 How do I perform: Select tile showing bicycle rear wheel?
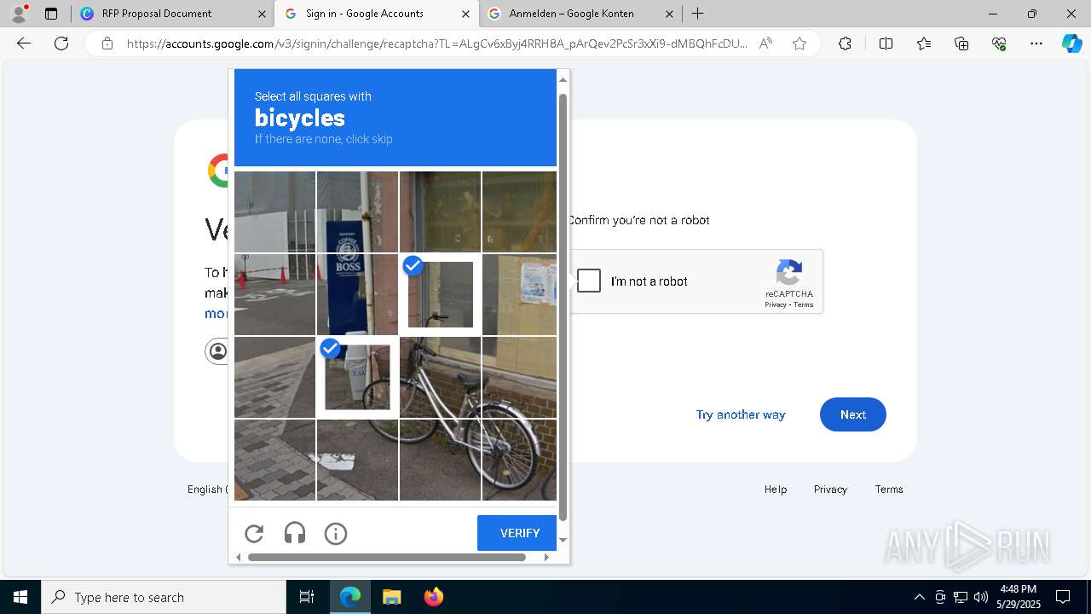click(x=519, y=460)
